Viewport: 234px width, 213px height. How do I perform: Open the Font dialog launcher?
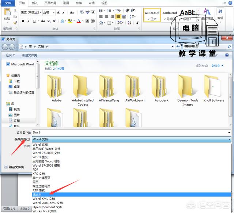coord(94,28)
